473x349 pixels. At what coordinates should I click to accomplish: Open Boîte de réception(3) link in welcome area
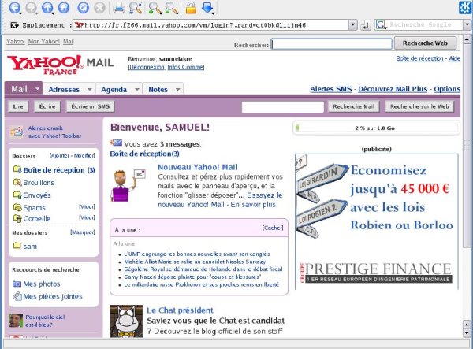[x=144, y=154]
